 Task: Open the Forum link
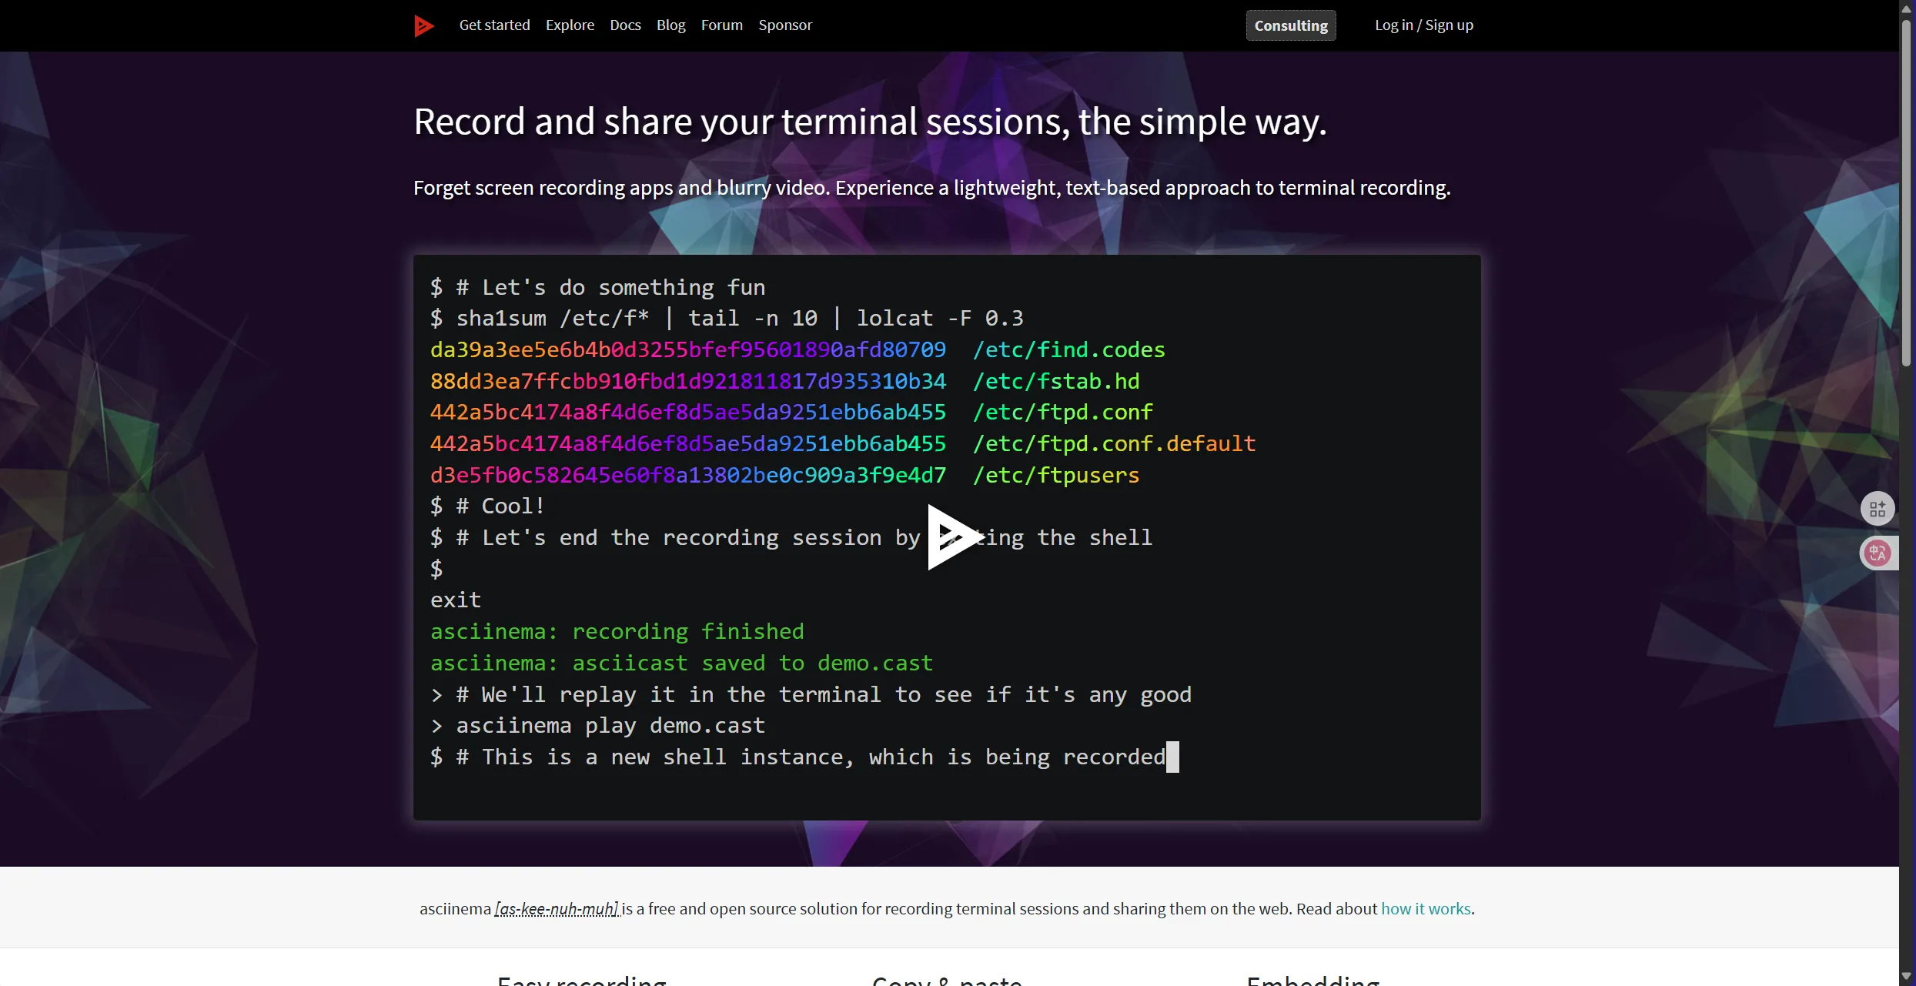coord(721,25)
